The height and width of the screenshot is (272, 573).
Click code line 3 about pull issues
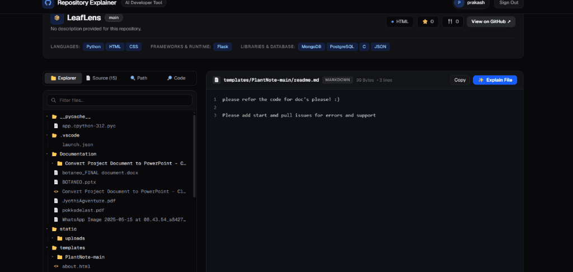[x=299, y=115]
